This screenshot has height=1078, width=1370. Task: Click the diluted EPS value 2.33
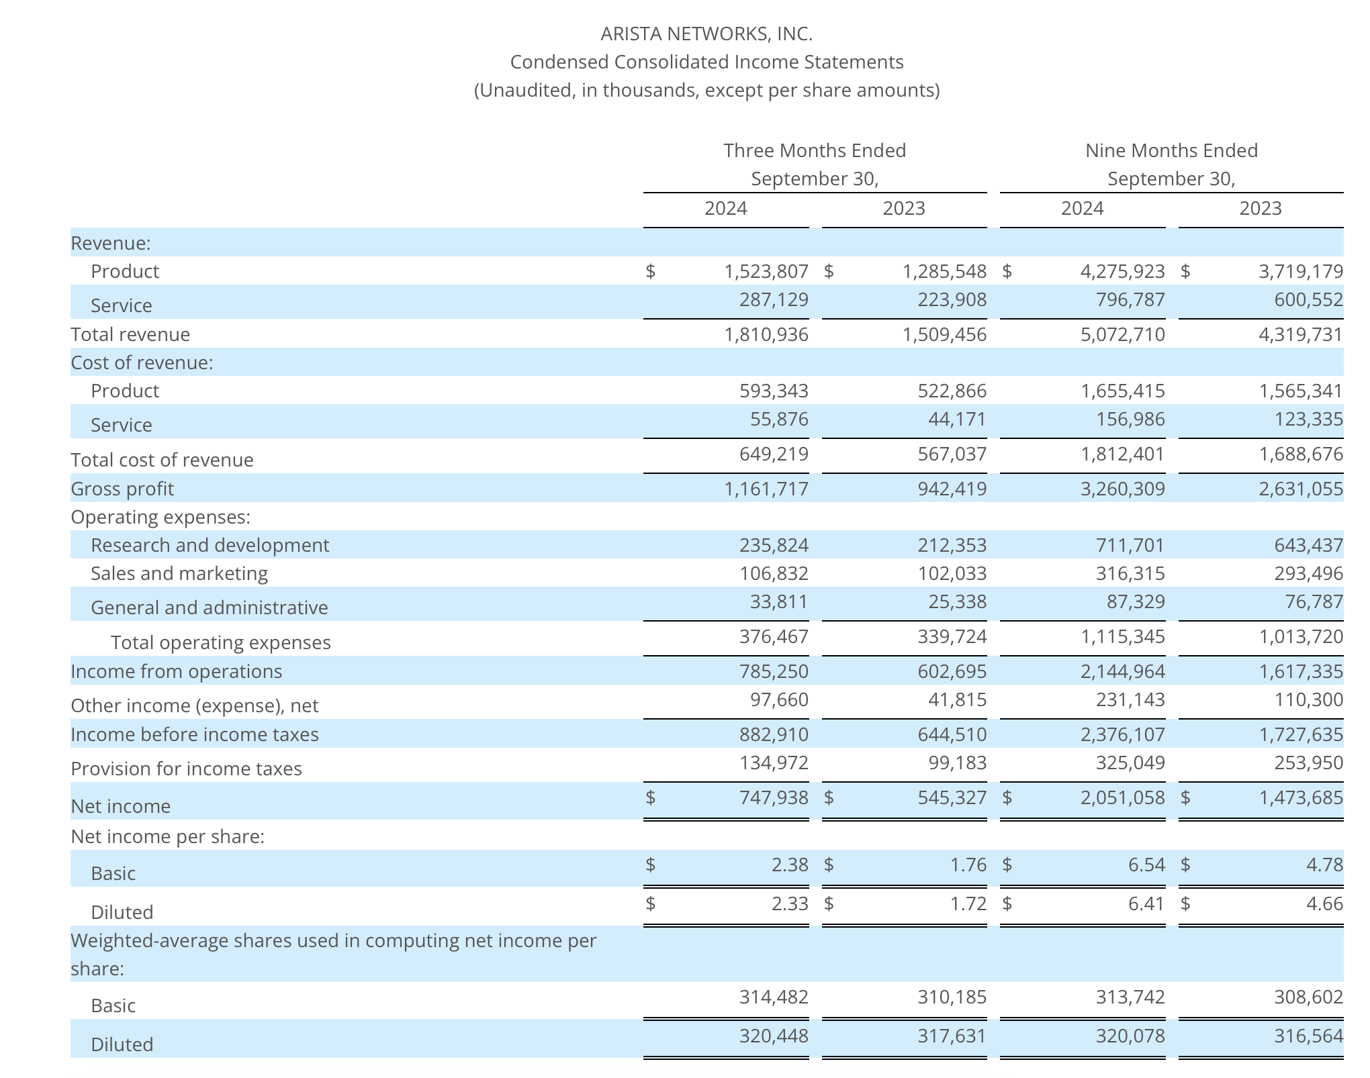tap(790, 903)
